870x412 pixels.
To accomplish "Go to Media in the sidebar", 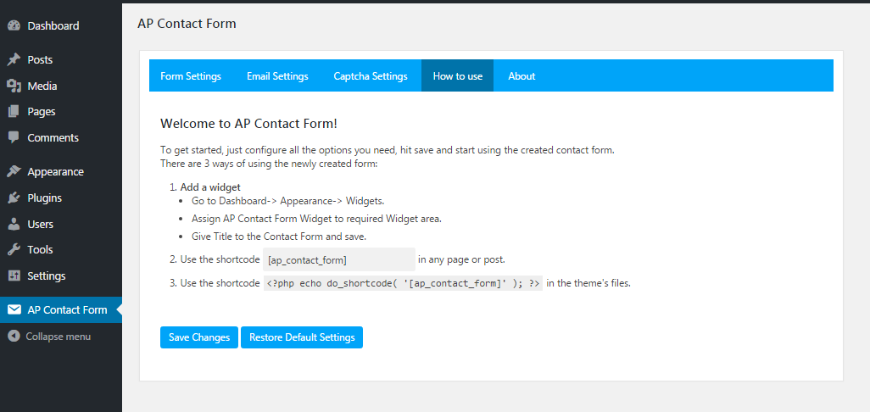I will tap(42, 86).
